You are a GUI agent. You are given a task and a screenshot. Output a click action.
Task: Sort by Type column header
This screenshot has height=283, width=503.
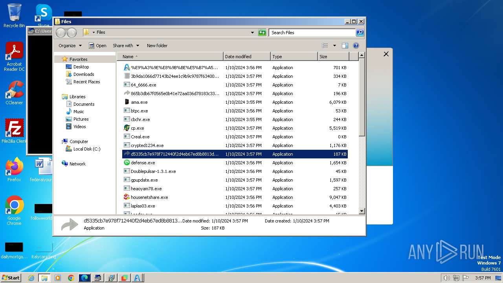294,57
